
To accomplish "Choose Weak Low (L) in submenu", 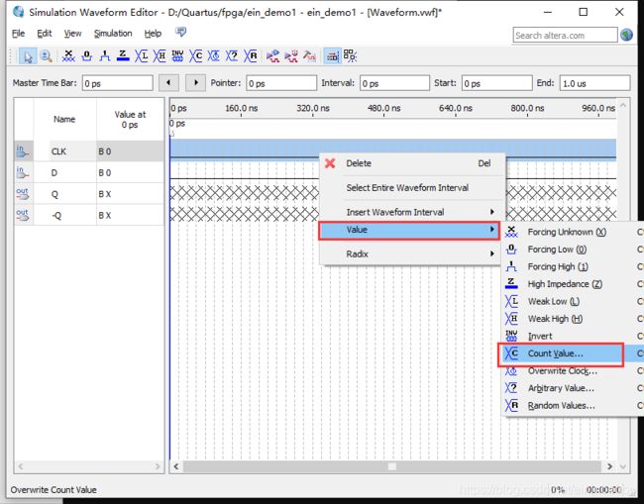I will coord(572,301).
